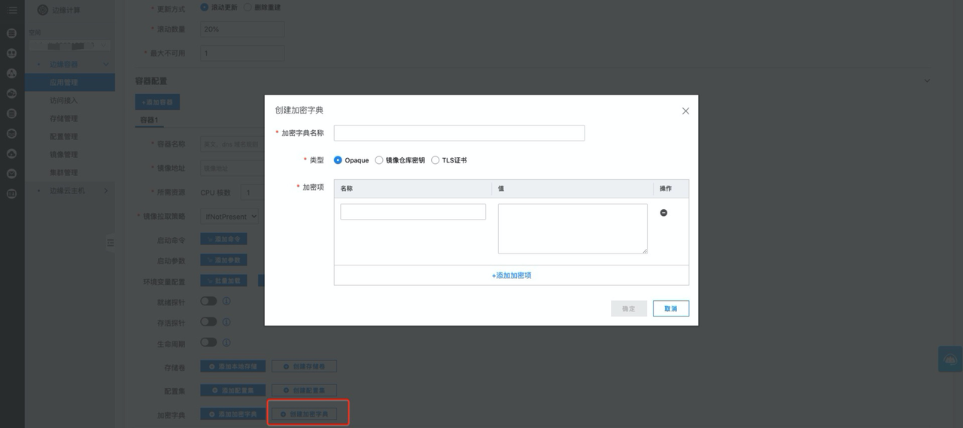Open the hamburger menu in the left rail
This screenshot has width=963, height=428.
click(x=12, y=10)
